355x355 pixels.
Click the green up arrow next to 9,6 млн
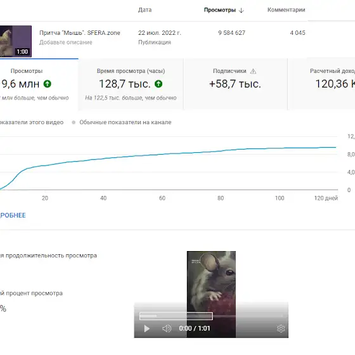(48, 84)
